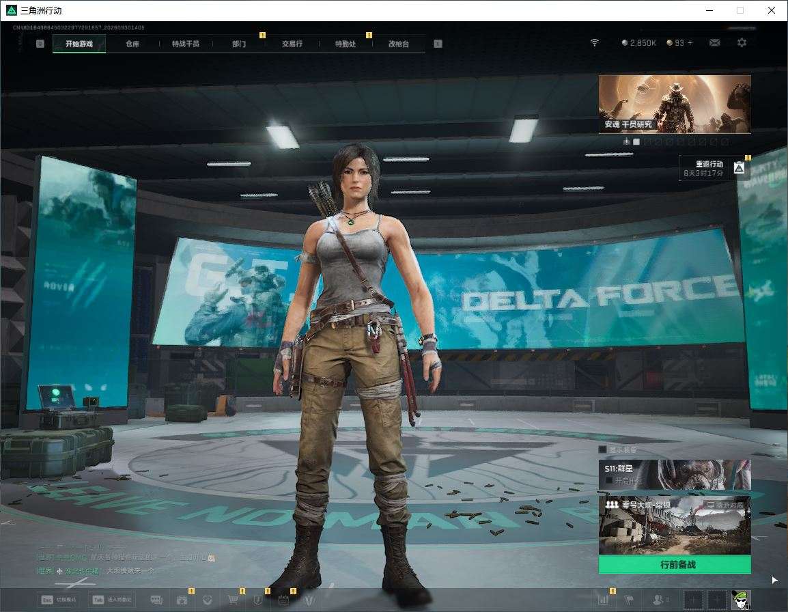The image size is (788, 612).
Task: Open the 重返行动 event badge icon
Action: click(739, 168)
